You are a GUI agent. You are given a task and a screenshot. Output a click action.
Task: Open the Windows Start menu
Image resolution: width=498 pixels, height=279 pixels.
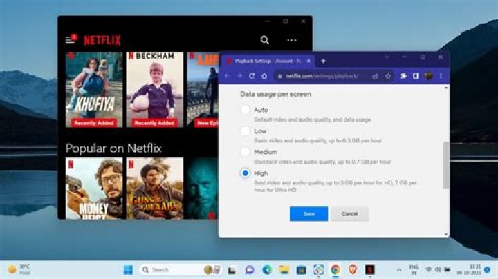pos(129,270)
